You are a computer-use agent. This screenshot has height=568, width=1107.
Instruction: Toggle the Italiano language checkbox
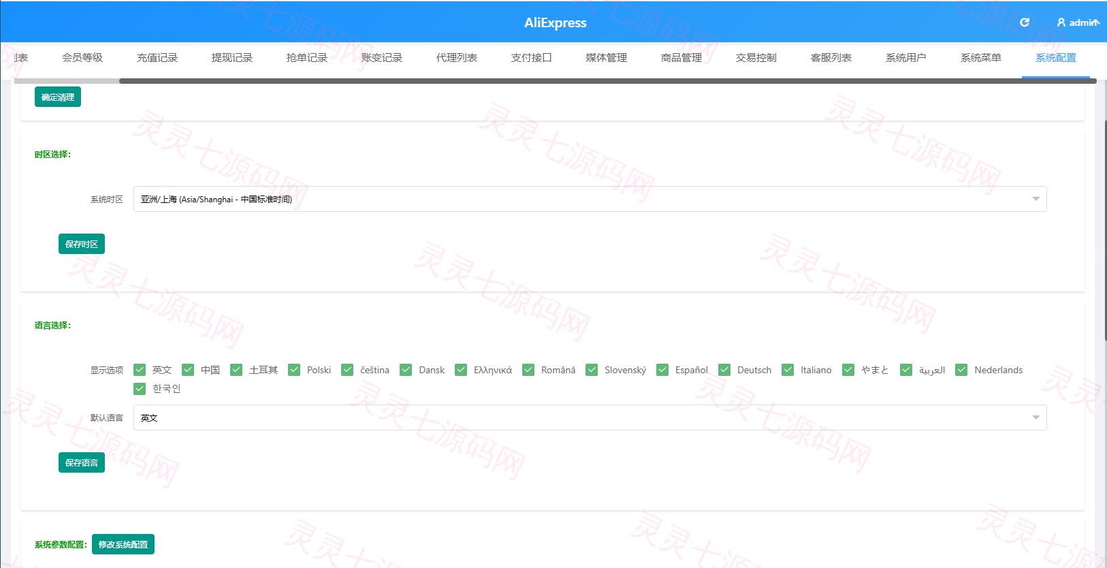click(x=788, y=370)
